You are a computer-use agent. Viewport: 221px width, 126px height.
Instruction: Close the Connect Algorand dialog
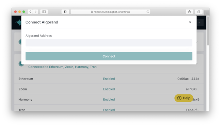point(190,22)
